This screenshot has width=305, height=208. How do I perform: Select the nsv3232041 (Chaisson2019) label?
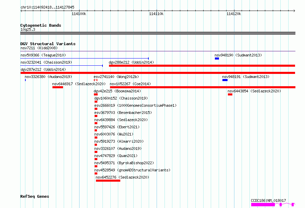[46, 62]
